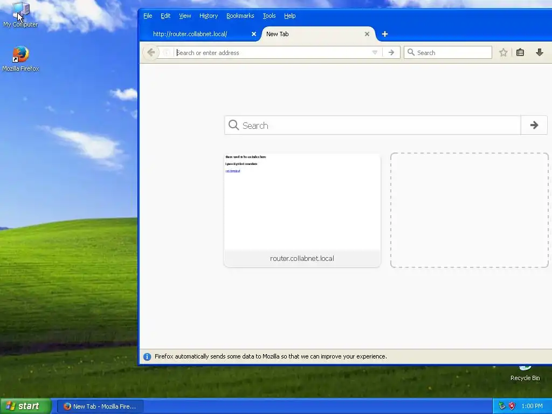Click the site identity info icon
This screenshot has width=552, height=414.
167,53
